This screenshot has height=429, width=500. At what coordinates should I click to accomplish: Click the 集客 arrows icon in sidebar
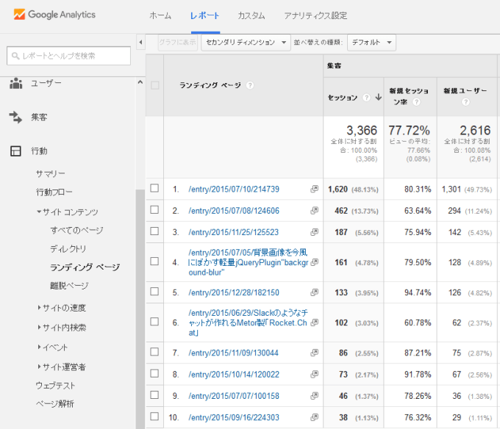[15, 117]
